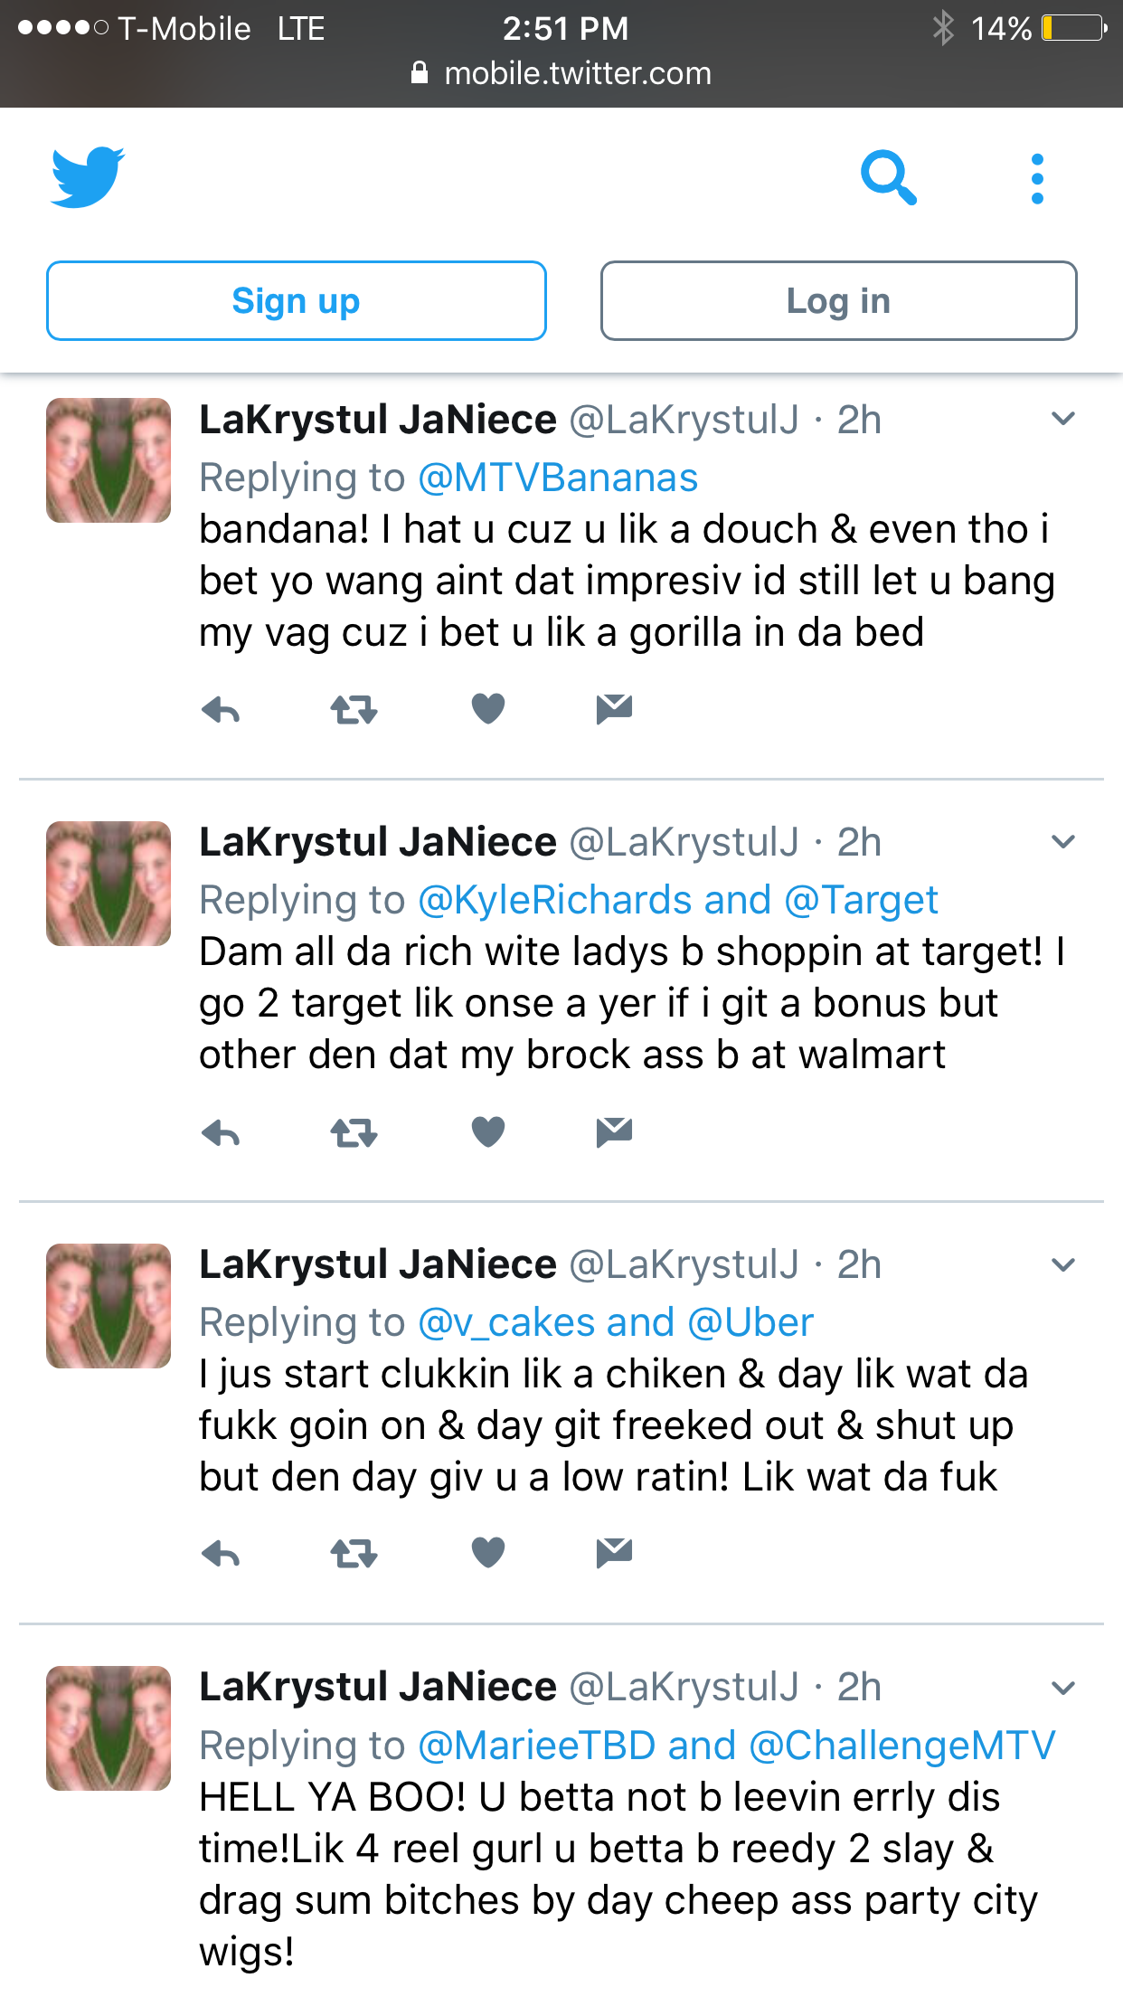This screenshot has width=1123, height=1997.
Task: Retweet the tweet about Target shopping
Action: click(354, 1132)
